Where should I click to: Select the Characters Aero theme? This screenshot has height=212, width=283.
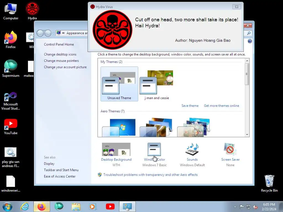194,128
